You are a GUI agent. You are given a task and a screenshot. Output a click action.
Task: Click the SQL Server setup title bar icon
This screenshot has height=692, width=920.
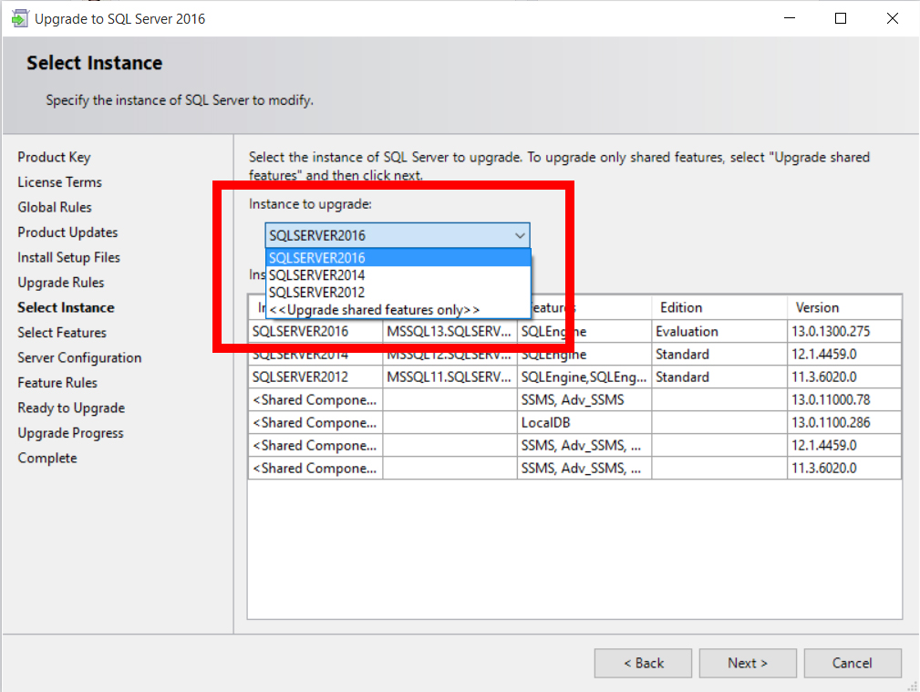[x=19, y=19]
